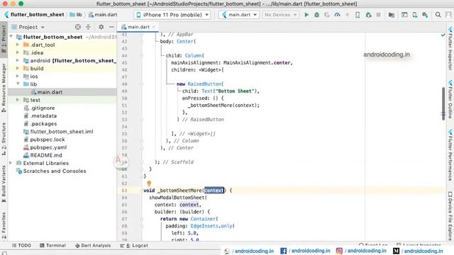Toggle the Flutter Outline side panel

pos(450,99)
